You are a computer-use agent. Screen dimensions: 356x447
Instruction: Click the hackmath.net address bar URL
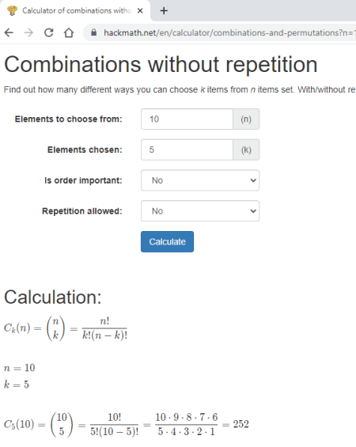coord(229,32)
